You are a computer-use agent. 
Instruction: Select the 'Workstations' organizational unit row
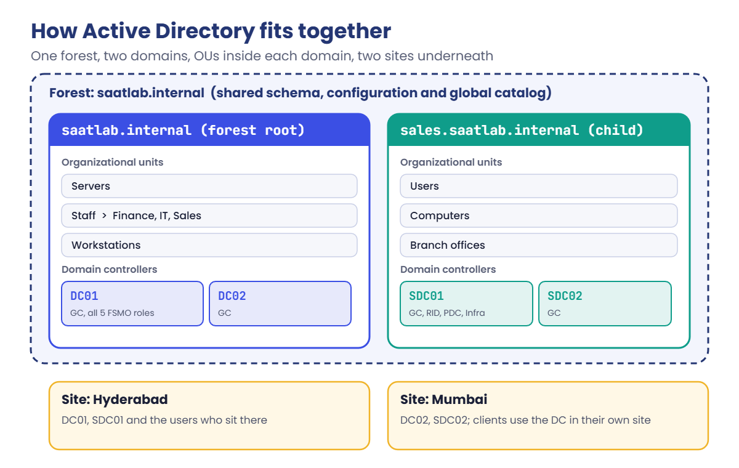[x=209, y=245]
